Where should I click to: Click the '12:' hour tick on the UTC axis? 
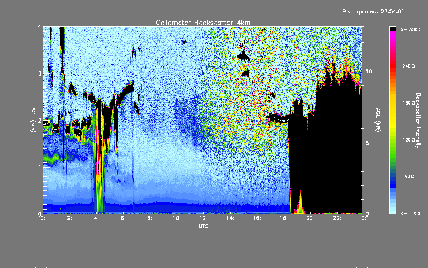pos(203,218)
